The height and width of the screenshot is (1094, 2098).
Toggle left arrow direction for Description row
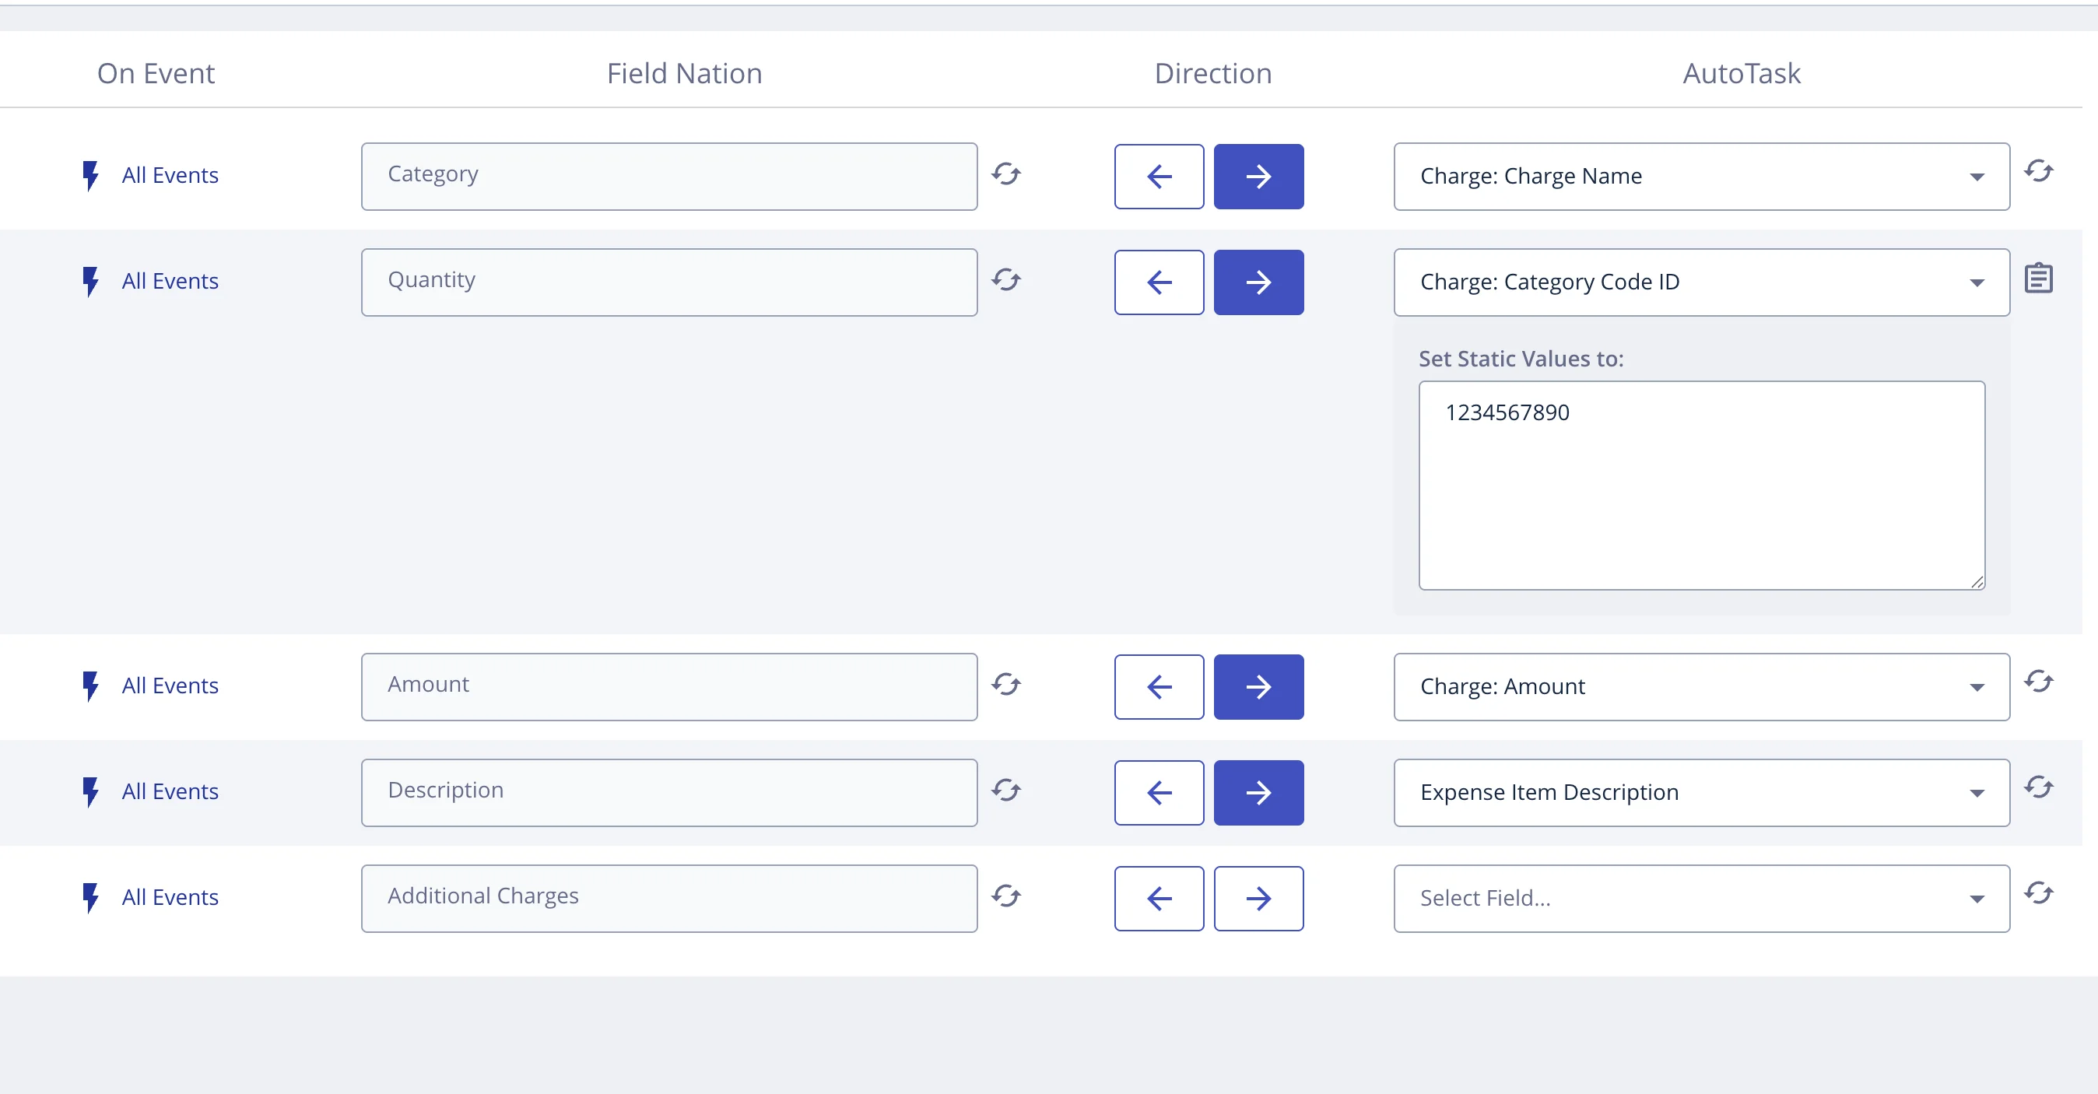pos(1159,794)
